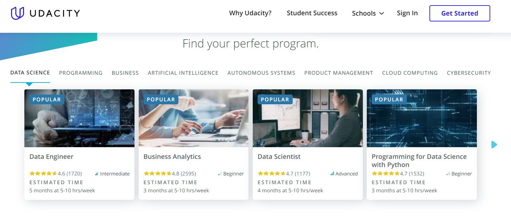Show the Cloud Computing programs tab

(x=410, y=73)
